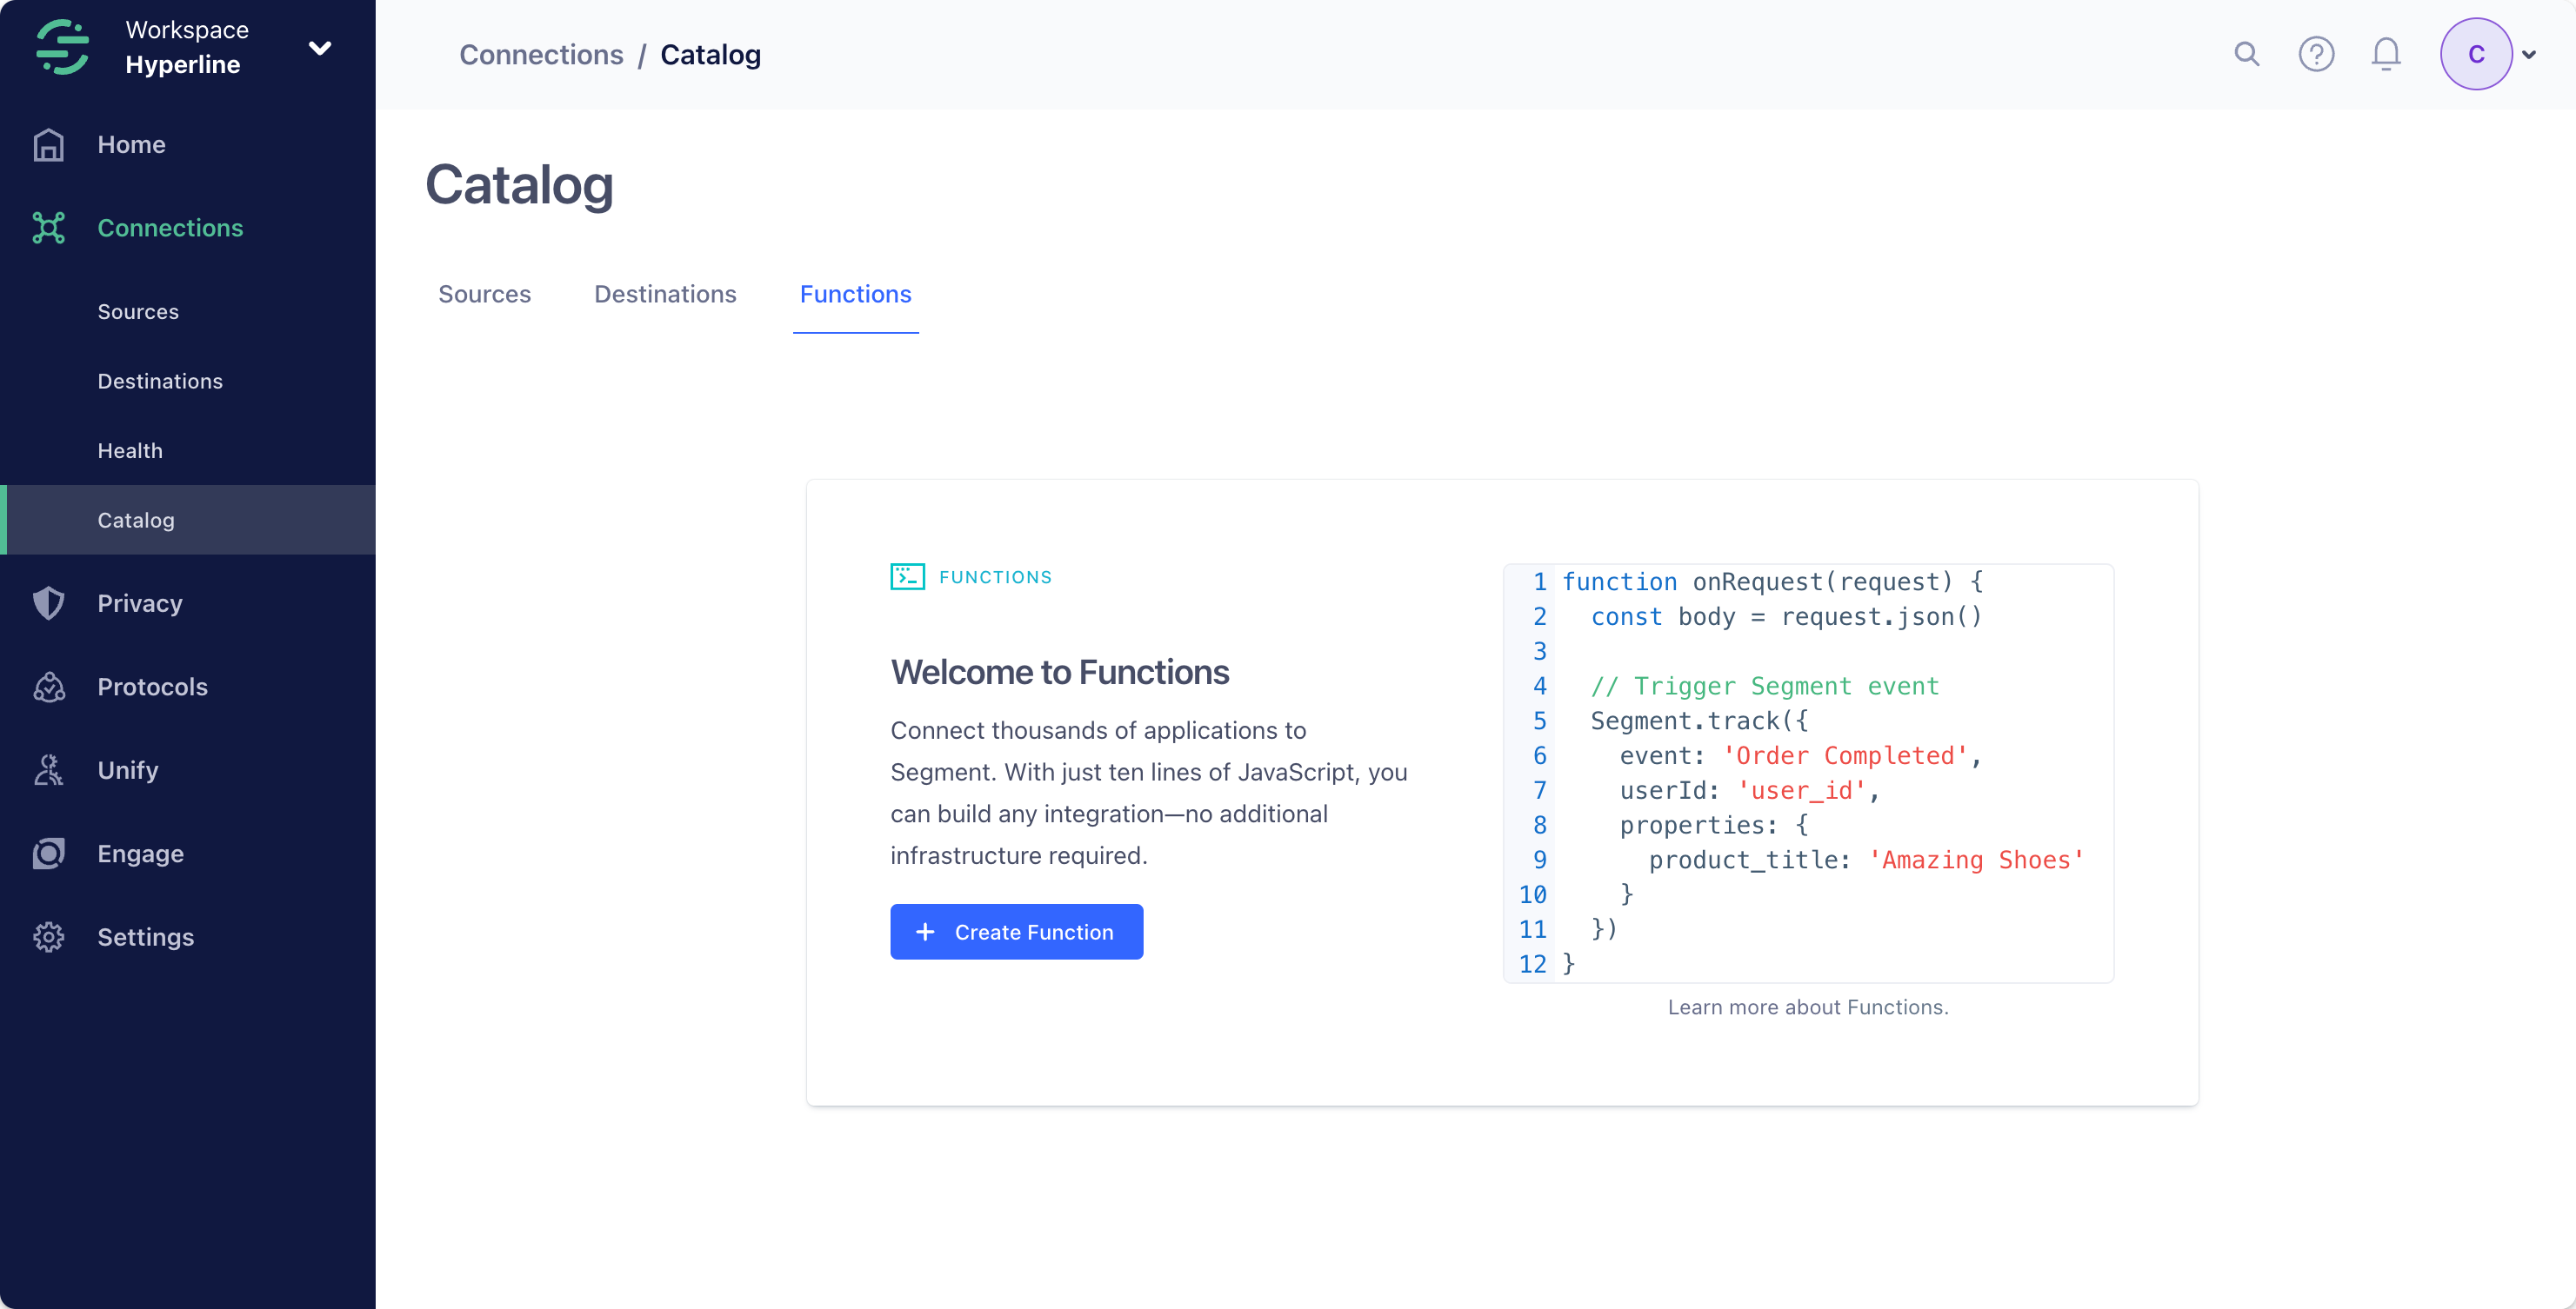
Task: Click code line 'Order Completed' string
Action: [1845, 756]
